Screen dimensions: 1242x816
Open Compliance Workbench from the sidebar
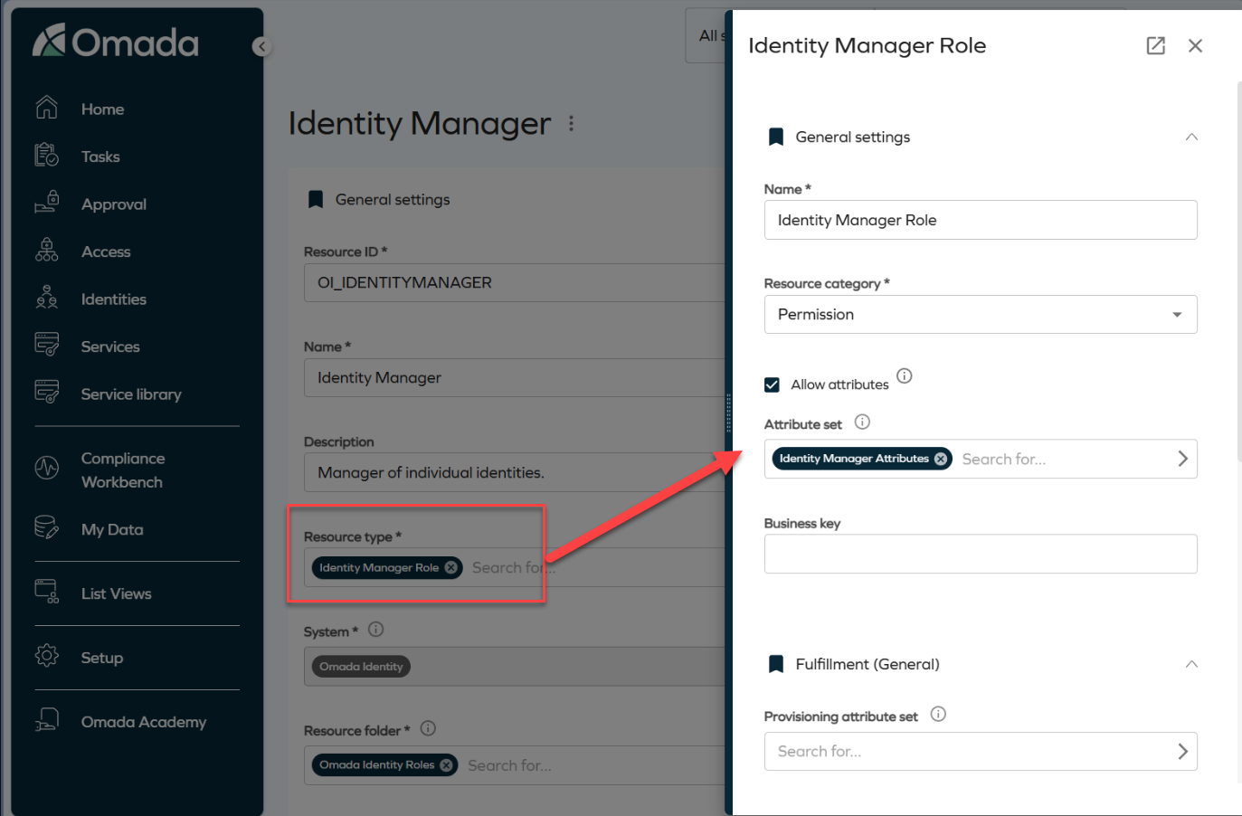[x=122, y=470]
